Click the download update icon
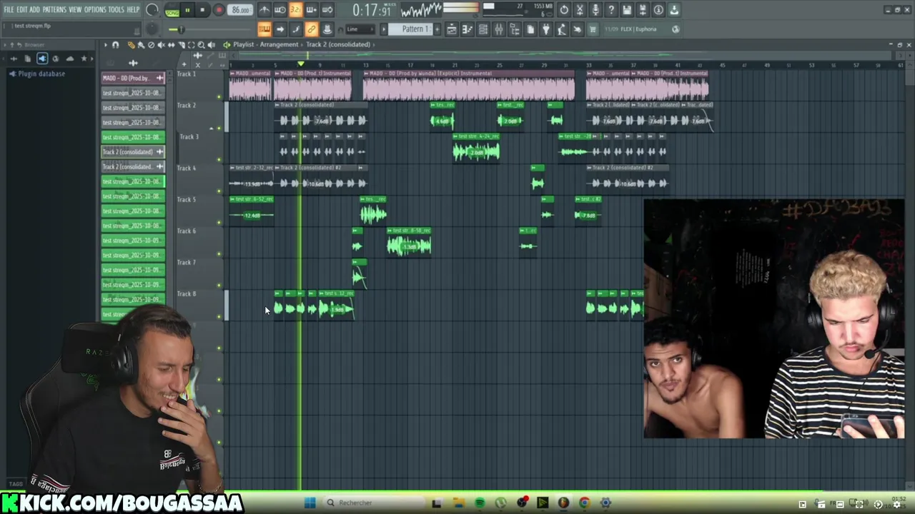915x514 pixels. [x=674, y=10]
